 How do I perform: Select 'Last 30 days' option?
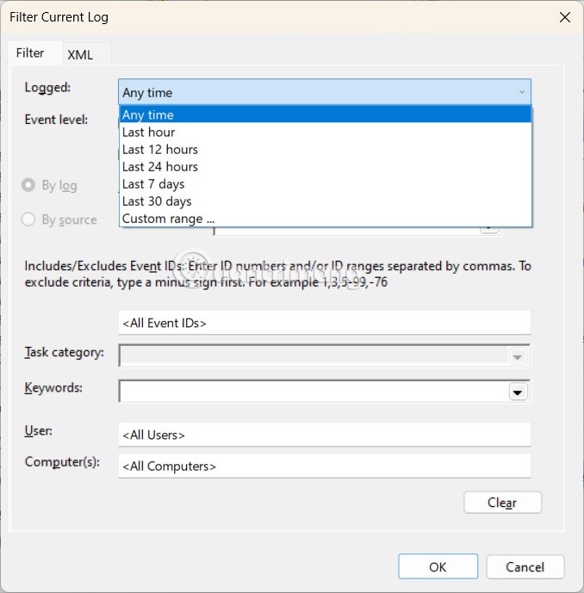point(325,201)
